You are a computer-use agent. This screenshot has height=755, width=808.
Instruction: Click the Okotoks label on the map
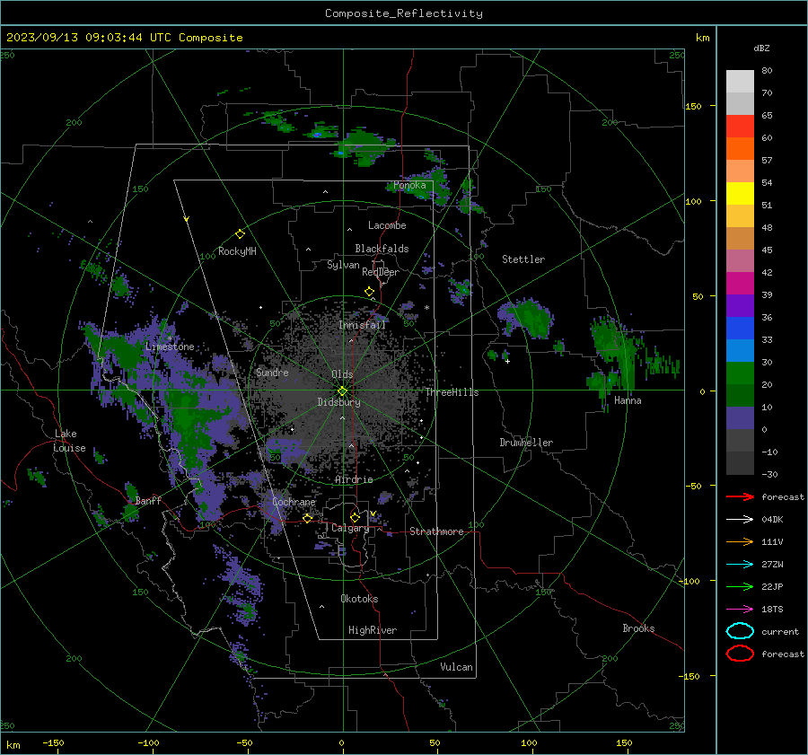(x=359, y=599)
